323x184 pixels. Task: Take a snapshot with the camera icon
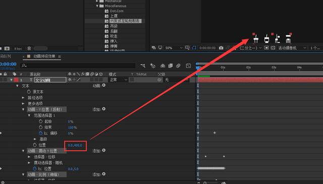221,48
